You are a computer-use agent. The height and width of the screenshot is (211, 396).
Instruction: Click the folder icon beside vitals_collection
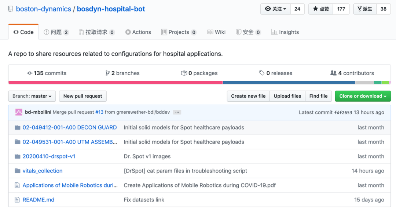tap(17, 171)
